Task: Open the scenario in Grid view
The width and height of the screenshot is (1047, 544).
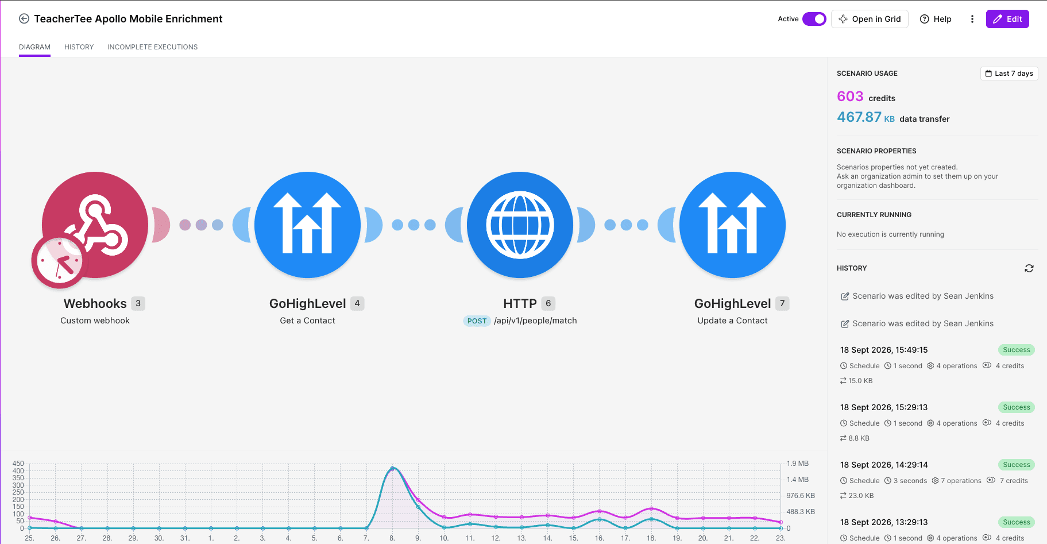Action: click(870, 19)
